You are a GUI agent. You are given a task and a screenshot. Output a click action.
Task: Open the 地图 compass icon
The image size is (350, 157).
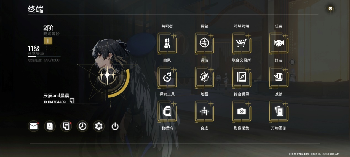pyautogui.click(x=204, y=77)
